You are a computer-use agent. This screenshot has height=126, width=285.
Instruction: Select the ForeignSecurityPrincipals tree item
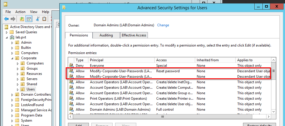coord(36,100)
